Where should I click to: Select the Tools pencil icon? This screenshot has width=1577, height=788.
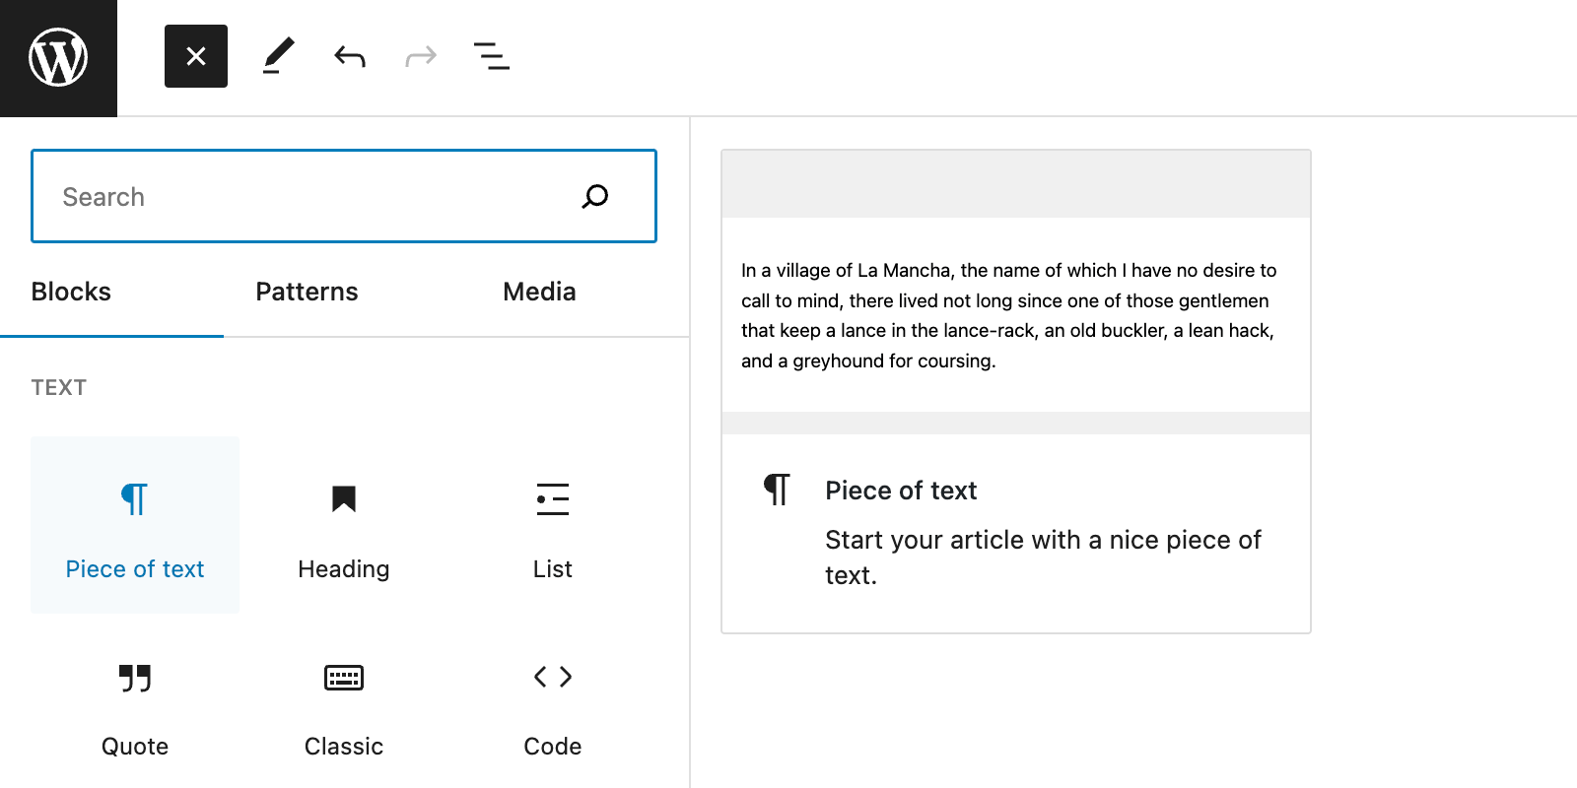click(279, 56)
